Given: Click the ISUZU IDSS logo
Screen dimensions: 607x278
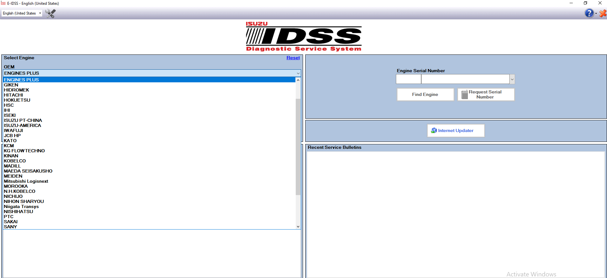Looking at the screenshot, I should (x=303, y=36).
